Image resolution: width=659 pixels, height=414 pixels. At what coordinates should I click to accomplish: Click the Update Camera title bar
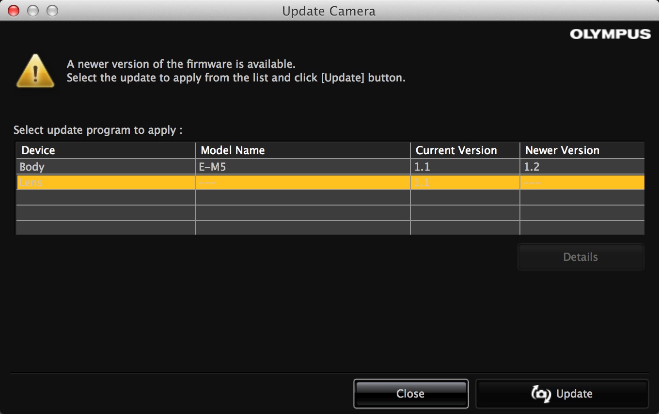[329, 11]
